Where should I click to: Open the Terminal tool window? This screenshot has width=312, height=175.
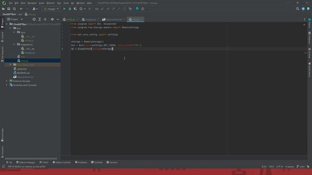pyautogui.click(x=97, y=162)
